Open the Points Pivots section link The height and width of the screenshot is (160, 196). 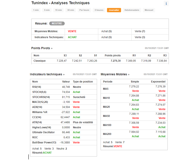(x=42, y=48)
